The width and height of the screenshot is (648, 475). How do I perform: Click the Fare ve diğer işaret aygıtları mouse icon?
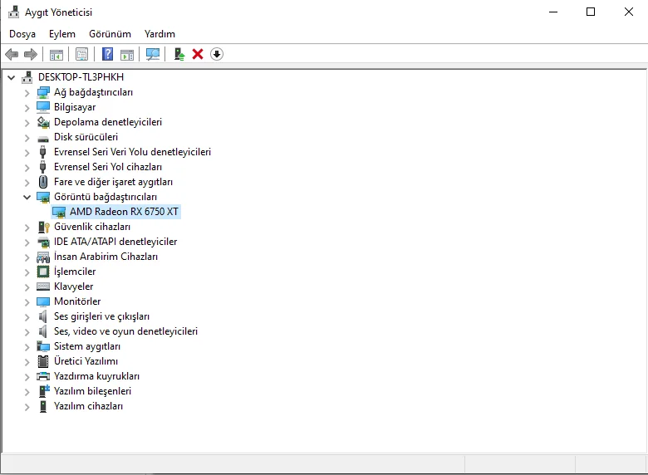coord(43,182)
